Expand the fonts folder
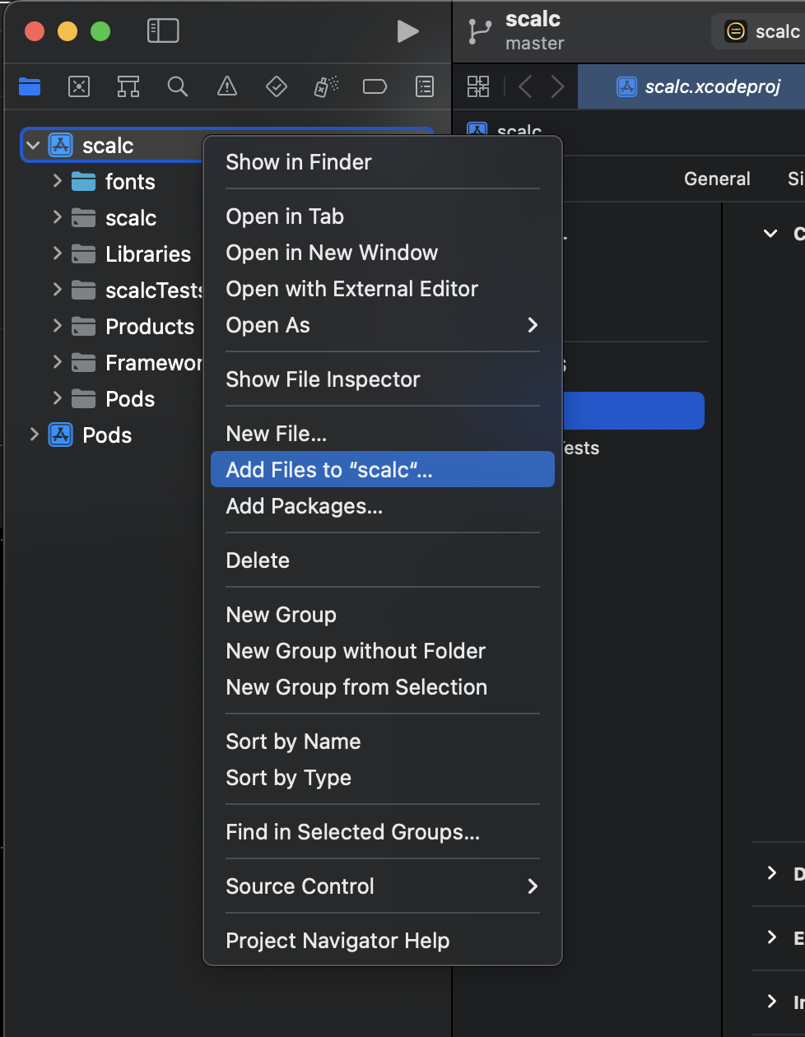Screen dimensions: 805x1037 click(x=58, y=181)
